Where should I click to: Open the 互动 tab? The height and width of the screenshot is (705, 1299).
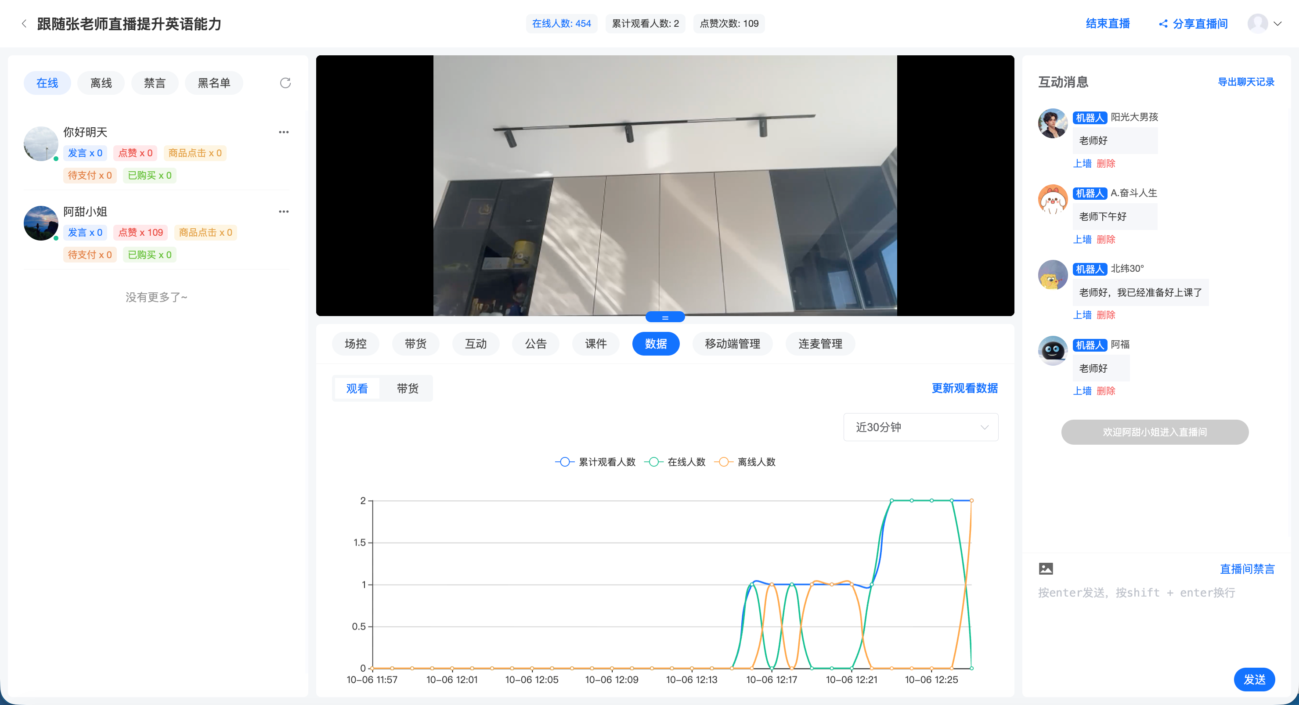pyautogui.click(x=476, y=344)
